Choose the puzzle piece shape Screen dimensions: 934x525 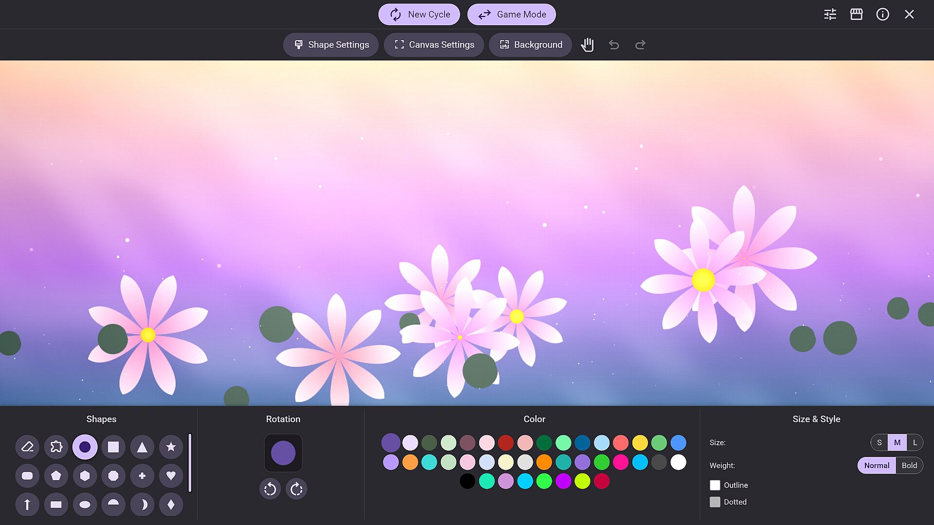pyautogui.click(x=56, y=447)
